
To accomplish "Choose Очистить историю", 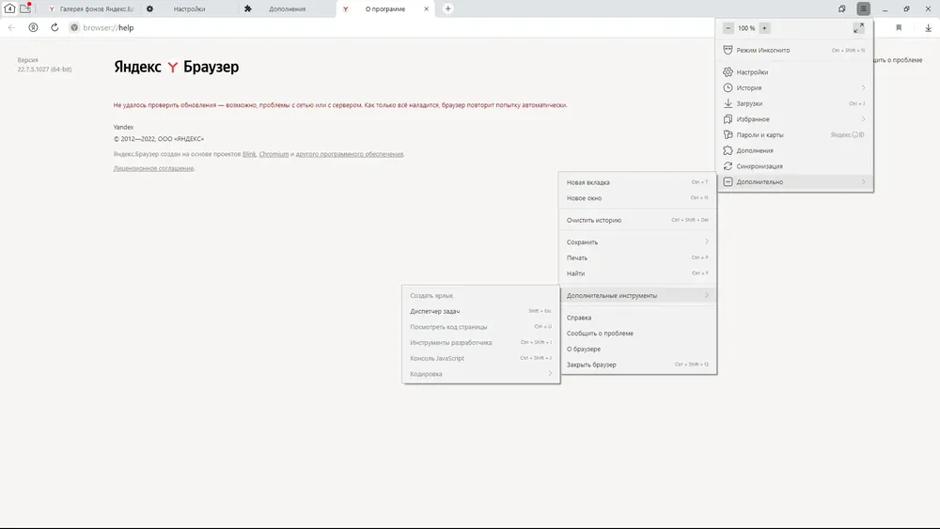I will (x=637, y=220).
